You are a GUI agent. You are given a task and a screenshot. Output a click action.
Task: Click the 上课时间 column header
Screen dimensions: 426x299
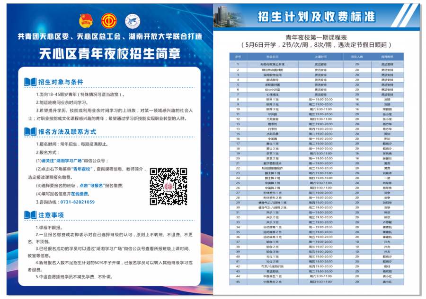click(320, 57)
